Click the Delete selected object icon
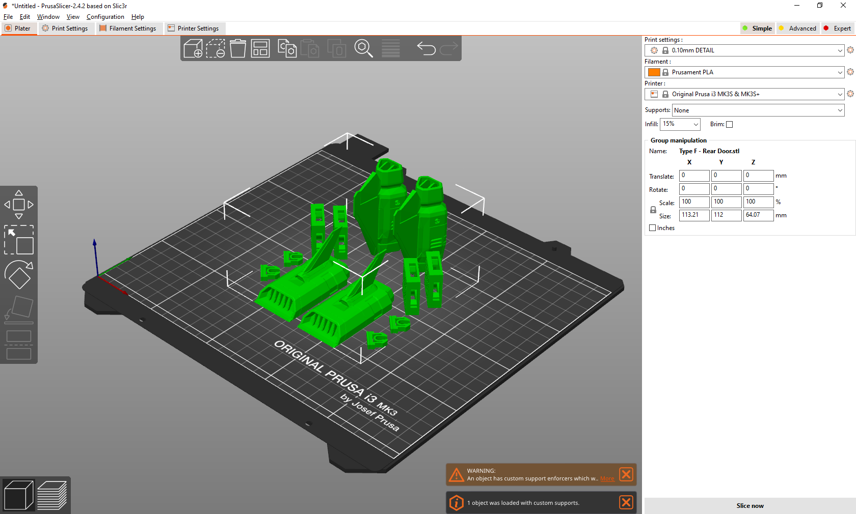 tap(216, 48)
